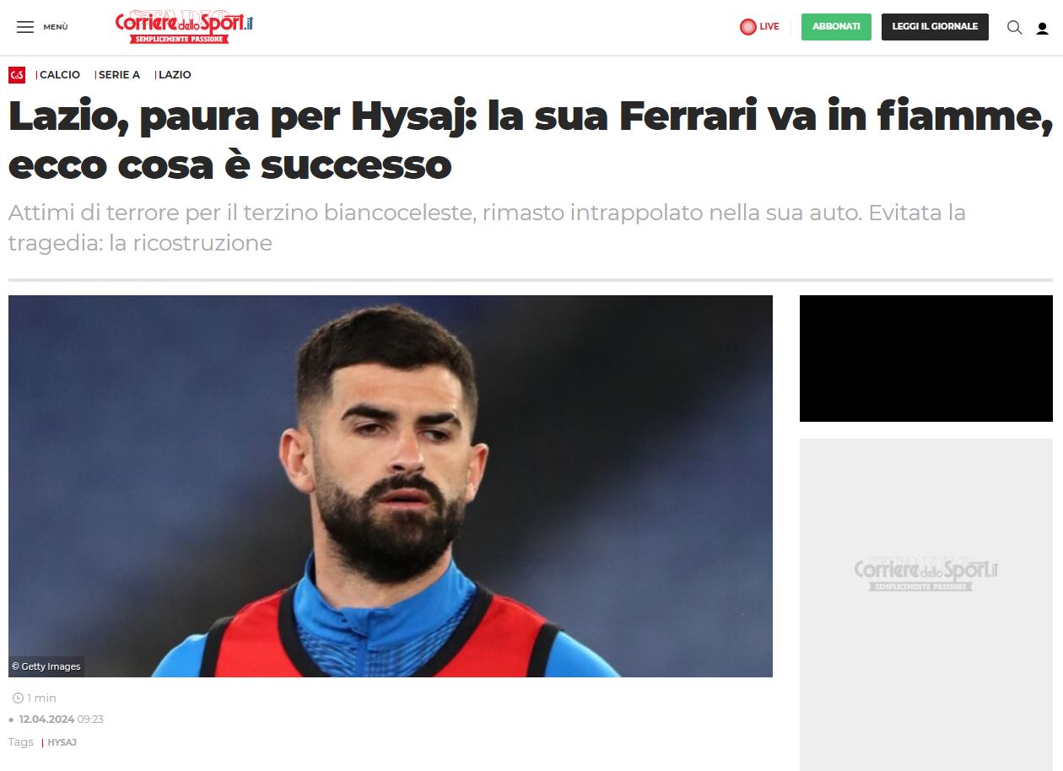Click the MENÙ label text
Viewport: 1063px width, 771px height.
[x=56, y=27]
